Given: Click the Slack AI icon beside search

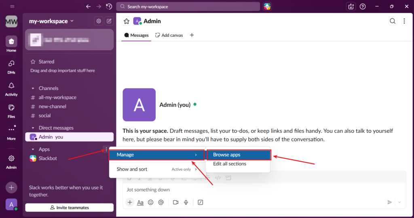Looking at the screenshot, I should pyautogui.click(x=267, y=6).
